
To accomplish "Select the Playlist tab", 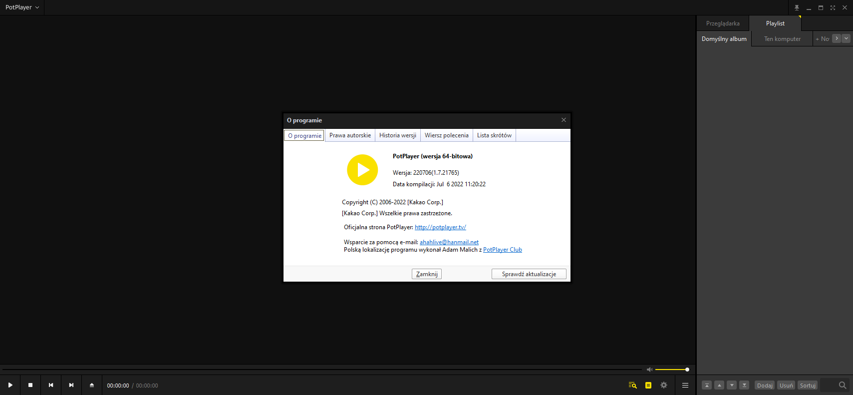I will [775, 23].
